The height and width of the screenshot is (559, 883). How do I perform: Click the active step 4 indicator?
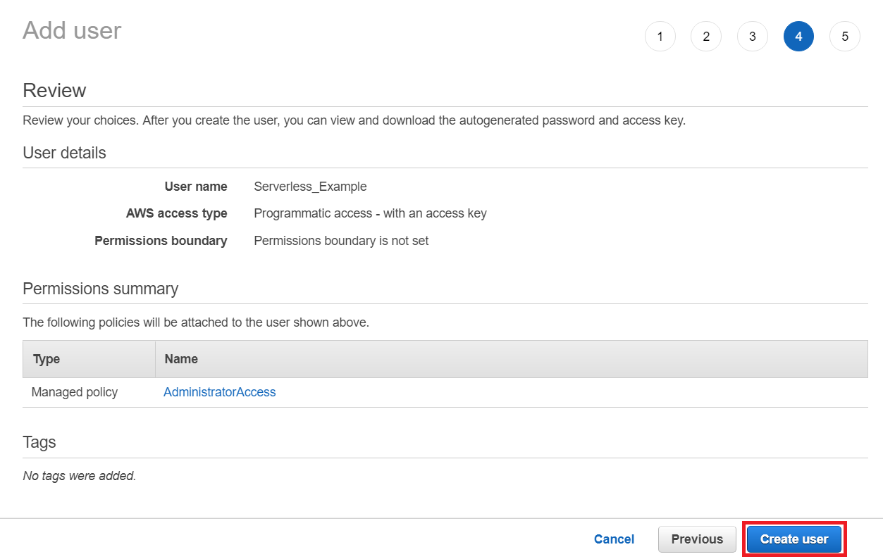point(798,37)
